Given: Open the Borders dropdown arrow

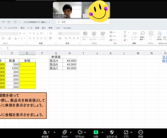Looking at the screenshot, I should click(x=6, y=38).
